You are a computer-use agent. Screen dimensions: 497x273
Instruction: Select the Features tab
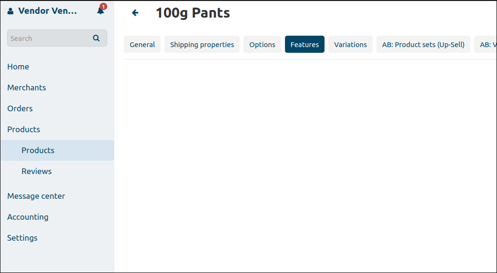[x=304, y=45]
